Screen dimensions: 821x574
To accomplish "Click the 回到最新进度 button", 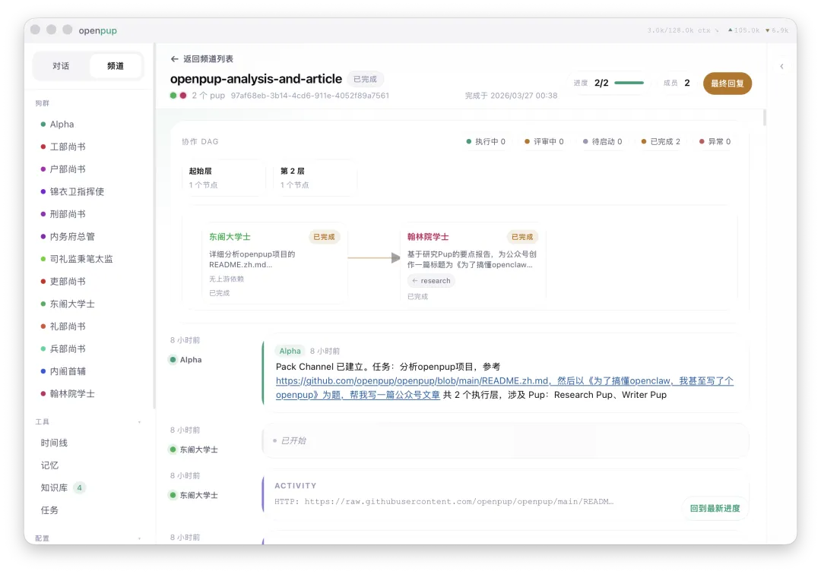I will [715, 509].
